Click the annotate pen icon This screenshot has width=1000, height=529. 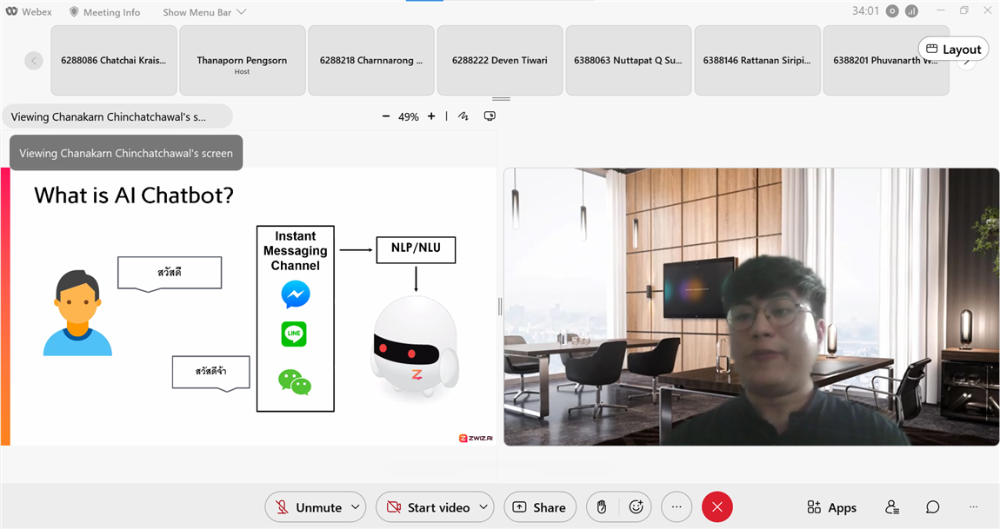463,116
